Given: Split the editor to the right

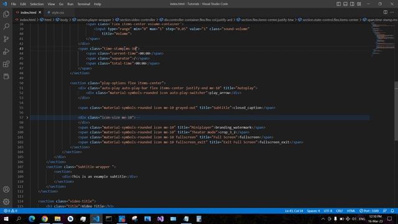Looking at the screenshot, I should (386, 12).
